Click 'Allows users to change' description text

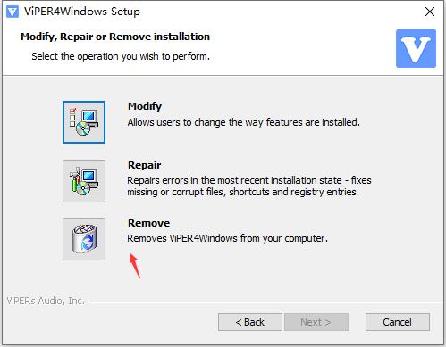click(244, 122)
